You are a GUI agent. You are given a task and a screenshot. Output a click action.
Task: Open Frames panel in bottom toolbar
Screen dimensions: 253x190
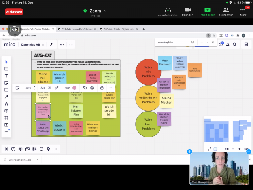(x=6, y=149)
